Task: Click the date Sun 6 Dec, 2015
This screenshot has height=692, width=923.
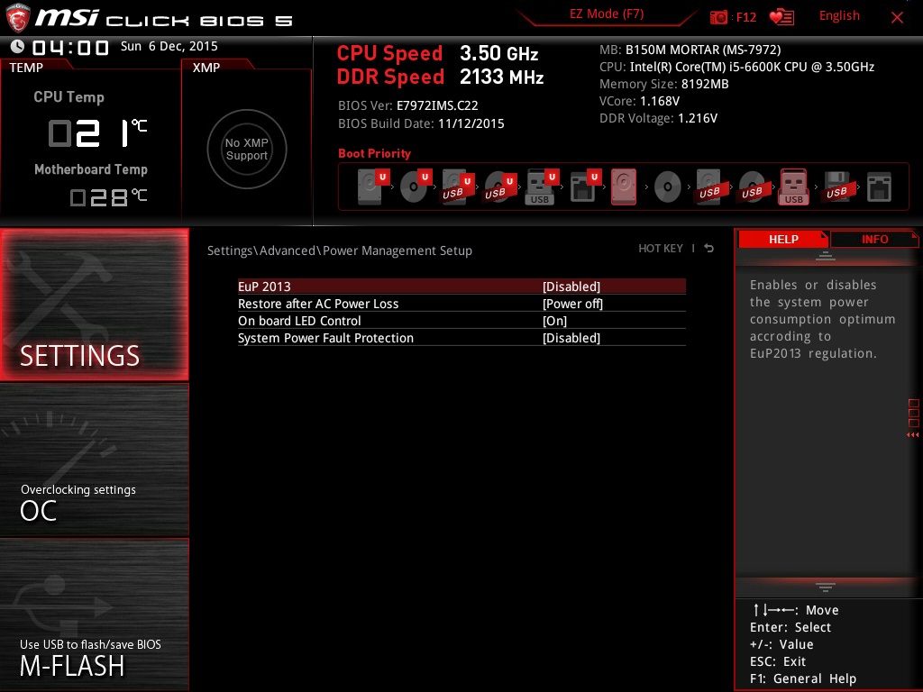Action: point(169,46)
